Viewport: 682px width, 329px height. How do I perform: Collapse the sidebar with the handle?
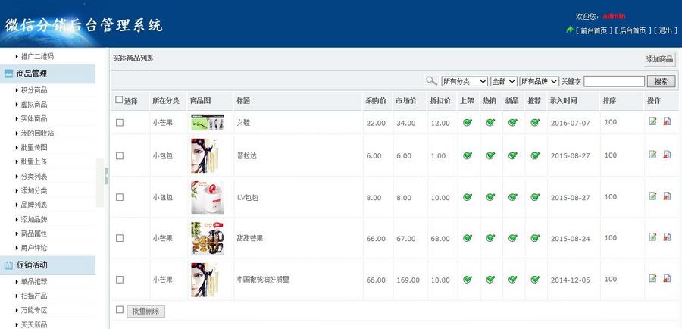(107, 176)
